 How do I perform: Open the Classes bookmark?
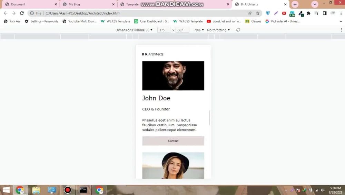[253, 21]
